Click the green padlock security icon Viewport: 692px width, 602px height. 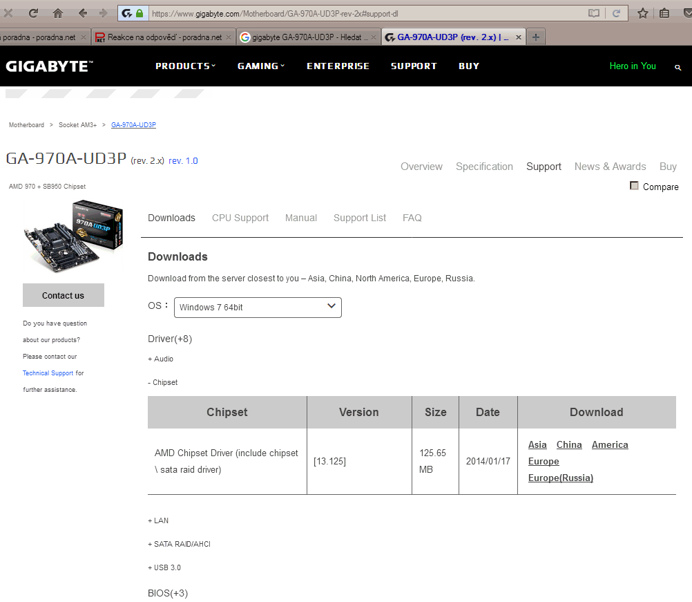[x=140, y=13]
